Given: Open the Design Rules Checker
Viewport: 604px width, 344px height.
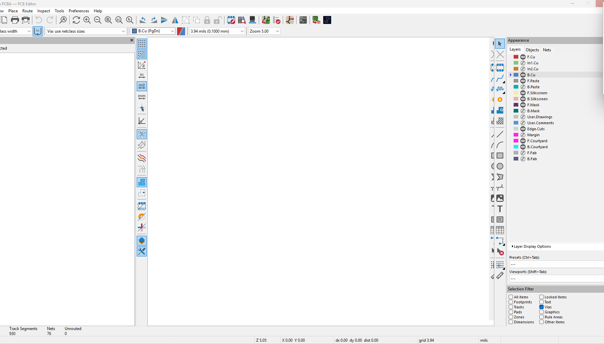Looking at the screenshot, I should pyautogui.click(x=276, y=20).
